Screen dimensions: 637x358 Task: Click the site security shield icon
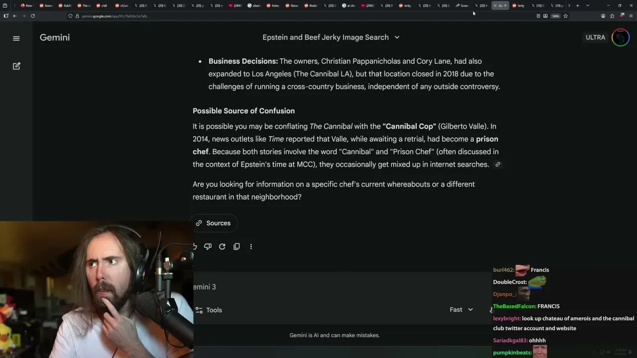70,16
